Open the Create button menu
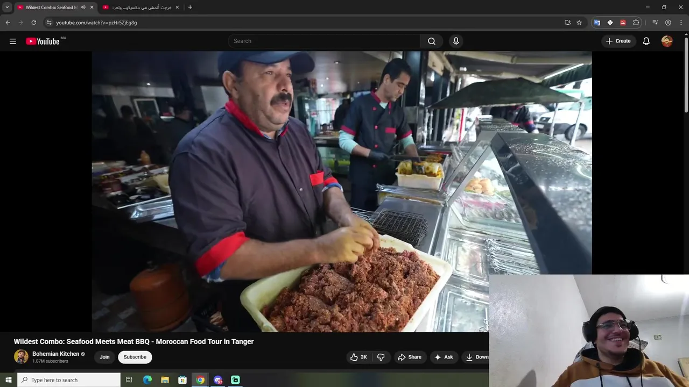This screenshot has height=387, width=689. click(618, 41)
